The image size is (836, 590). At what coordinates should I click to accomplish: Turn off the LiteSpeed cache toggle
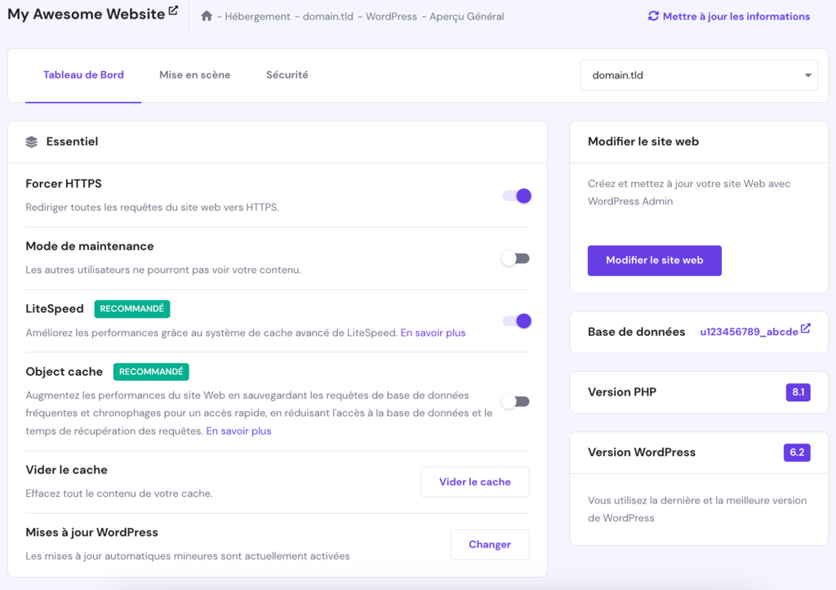[x=516, y=321]
